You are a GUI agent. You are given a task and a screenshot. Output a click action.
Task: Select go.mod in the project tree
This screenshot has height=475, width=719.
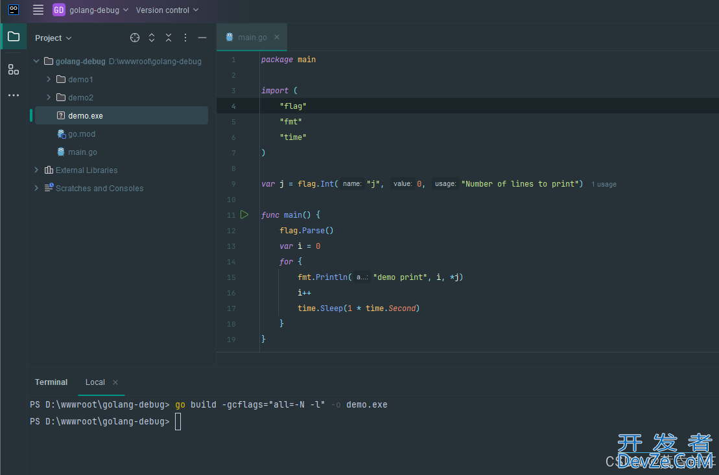pyautogui.click(x=82, y=134)
